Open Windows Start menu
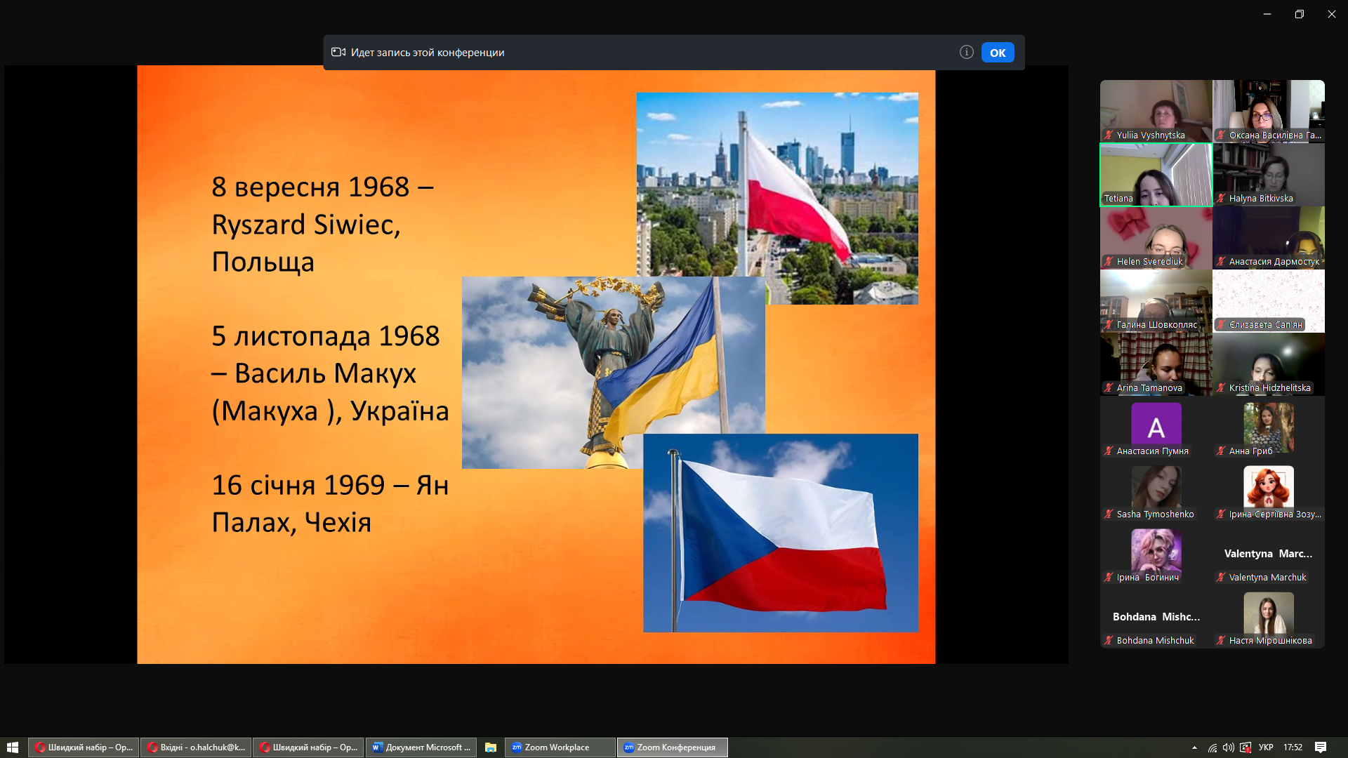 coord(12,747)
